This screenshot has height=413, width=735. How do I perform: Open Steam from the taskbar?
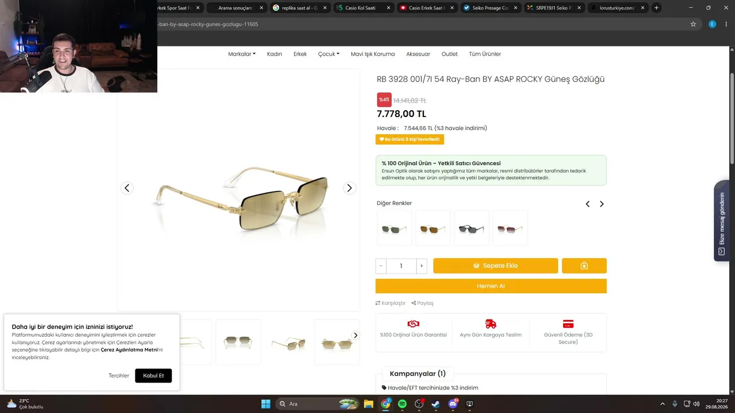(x=436, y=404)
